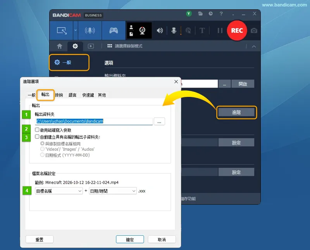Select audio-only recording mode icon
Screen dimensions: 310x250
(x=90, y=31)
